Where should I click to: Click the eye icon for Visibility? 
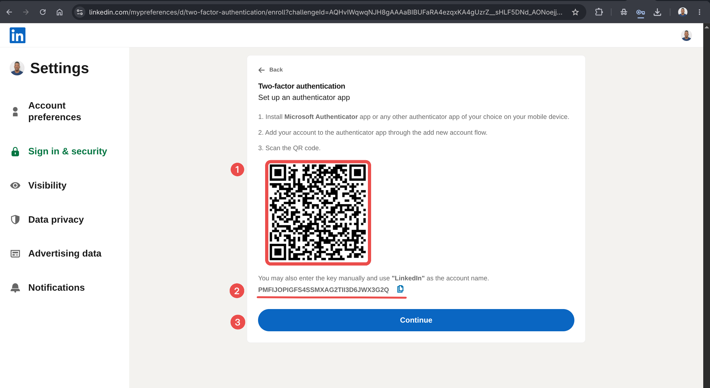pos(15,185)
